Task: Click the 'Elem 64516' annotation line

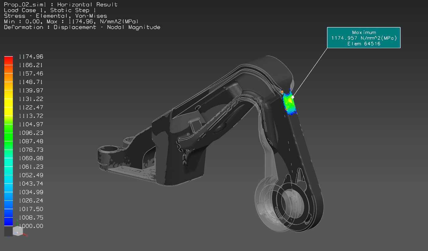Action: click(x=364, y=44)
